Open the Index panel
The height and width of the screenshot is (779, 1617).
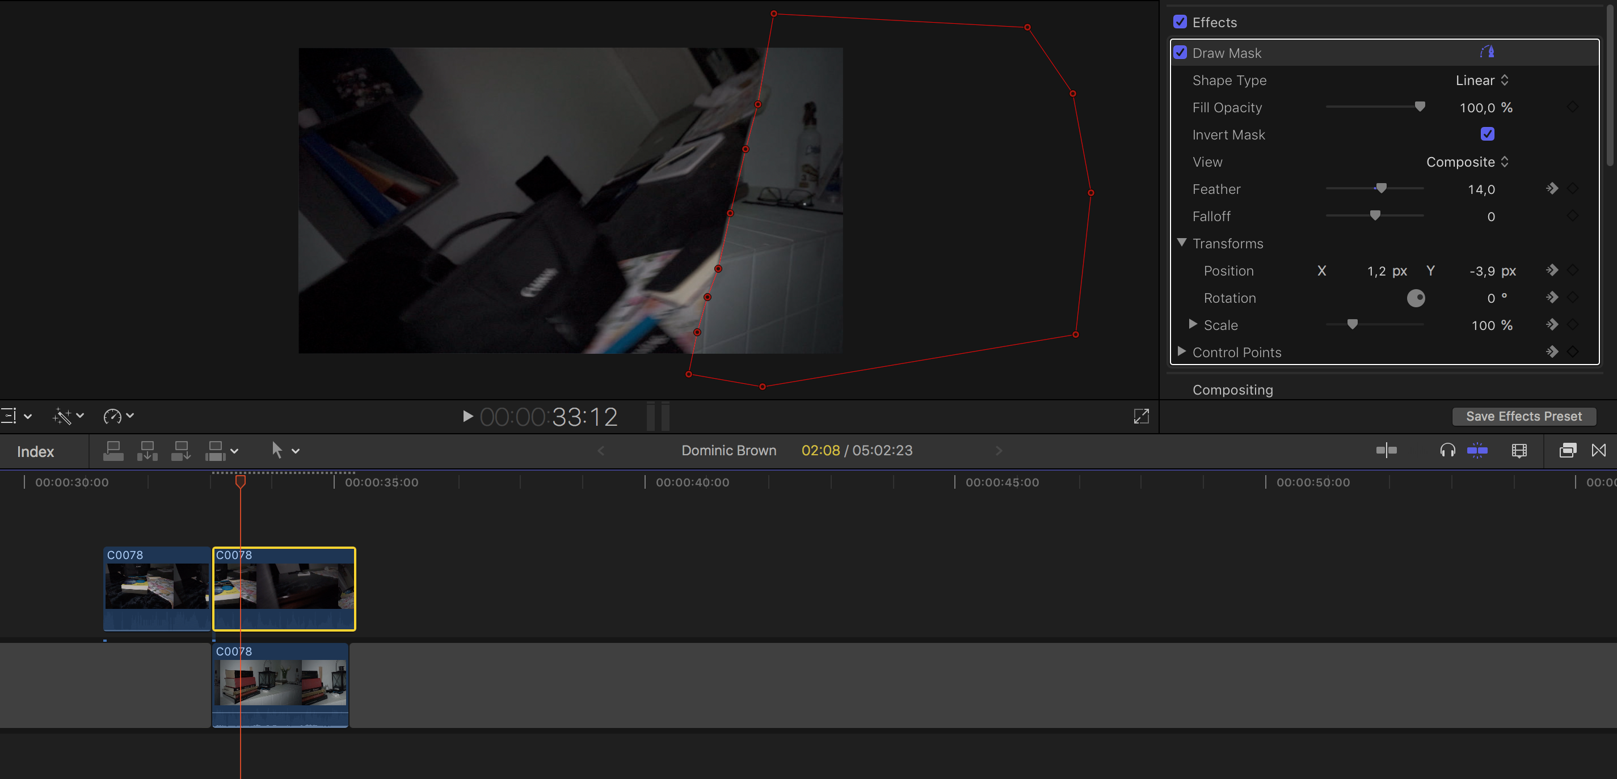point(36,452)
